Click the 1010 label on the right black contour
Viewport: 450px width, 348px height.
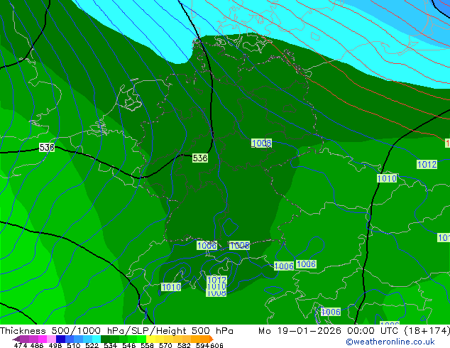click(x=387, y=178)
